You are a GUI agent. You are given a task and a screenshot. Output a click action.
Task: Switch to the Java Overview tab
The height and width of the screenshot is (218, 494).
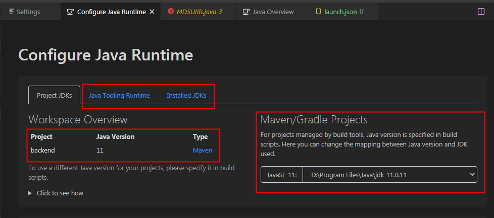pos(273,12)
